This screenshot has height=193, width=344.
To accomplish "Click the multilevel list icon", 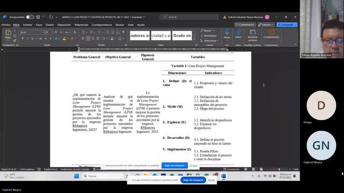I will [99, 32].
